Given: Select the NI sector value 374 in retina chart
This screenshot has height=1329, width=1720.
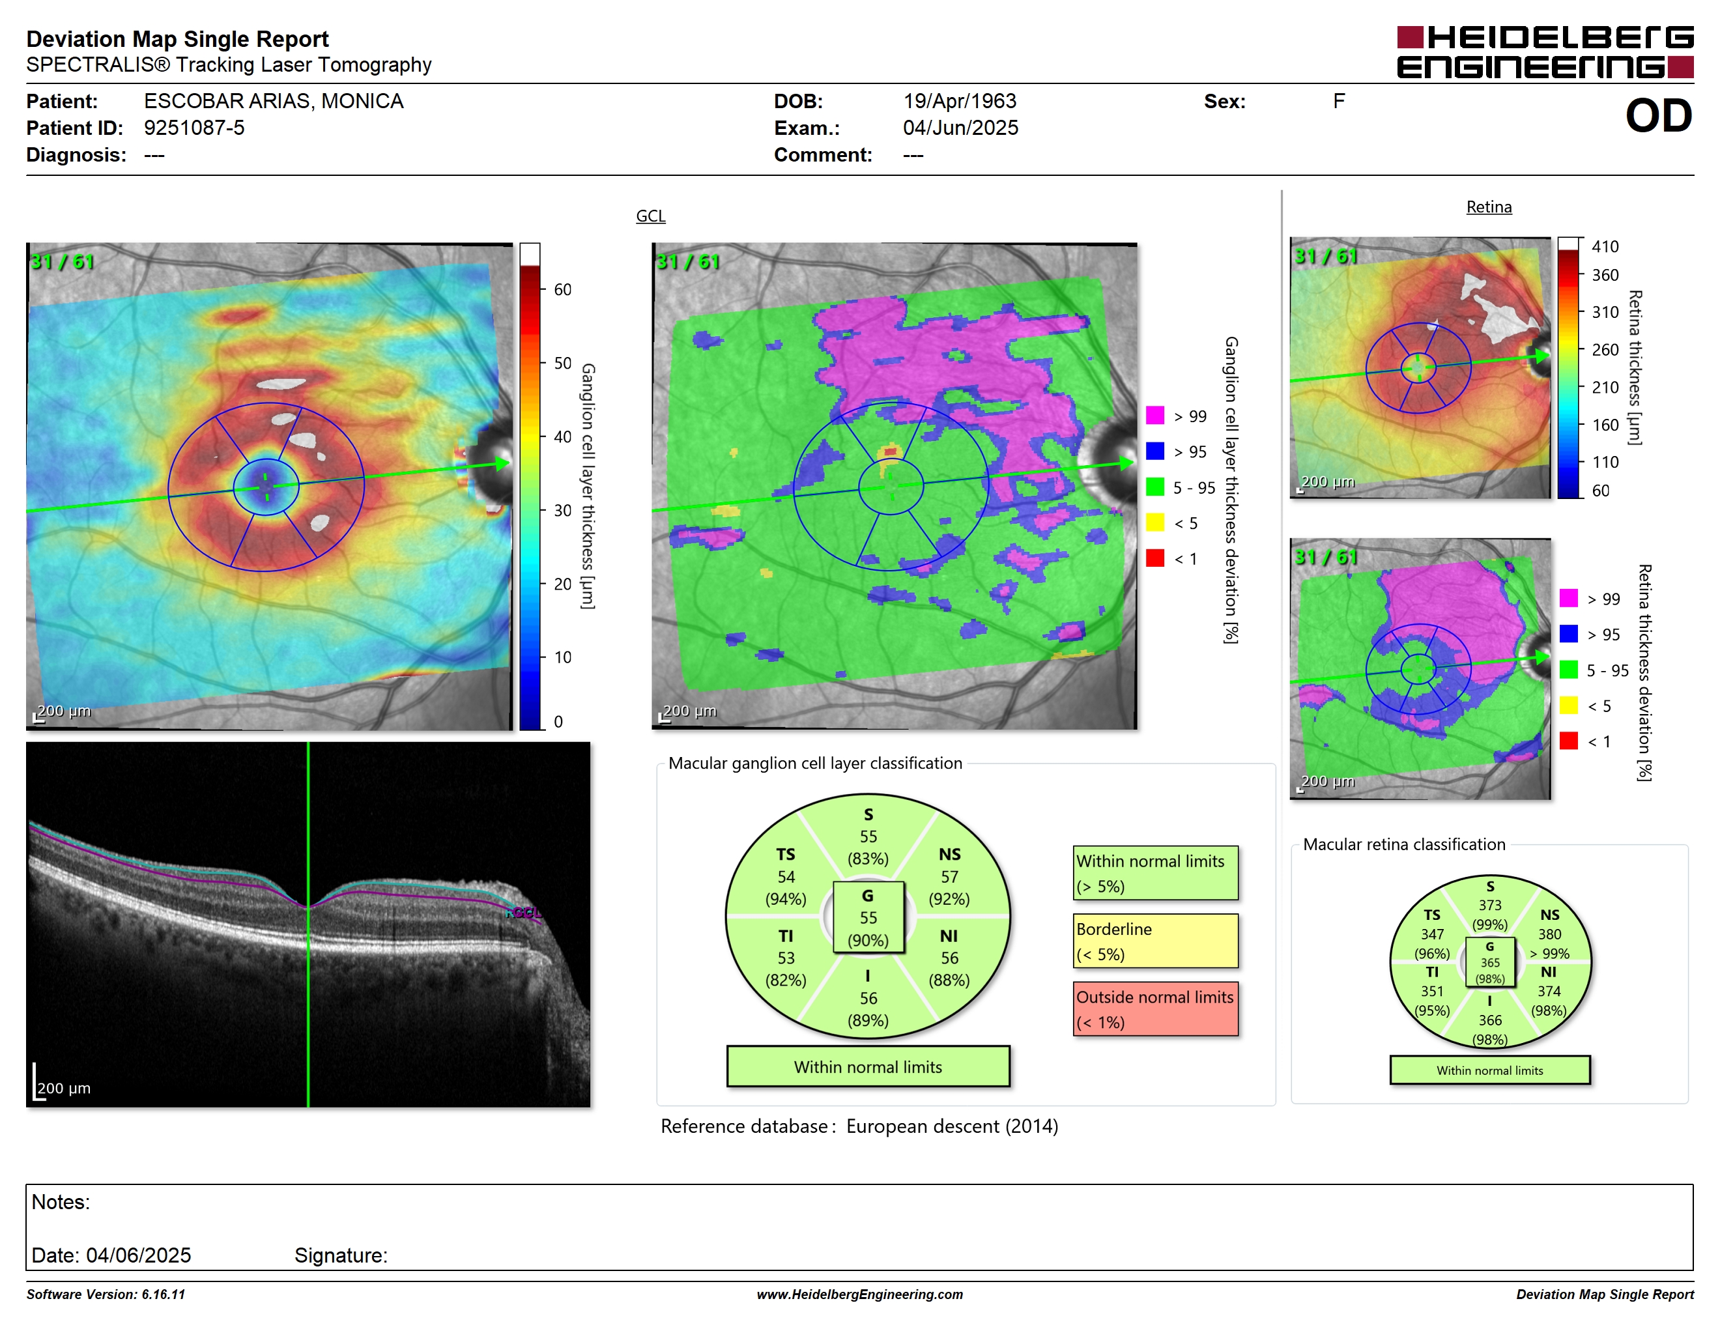Looking at the screenshot, I should tap(1548, 992).
